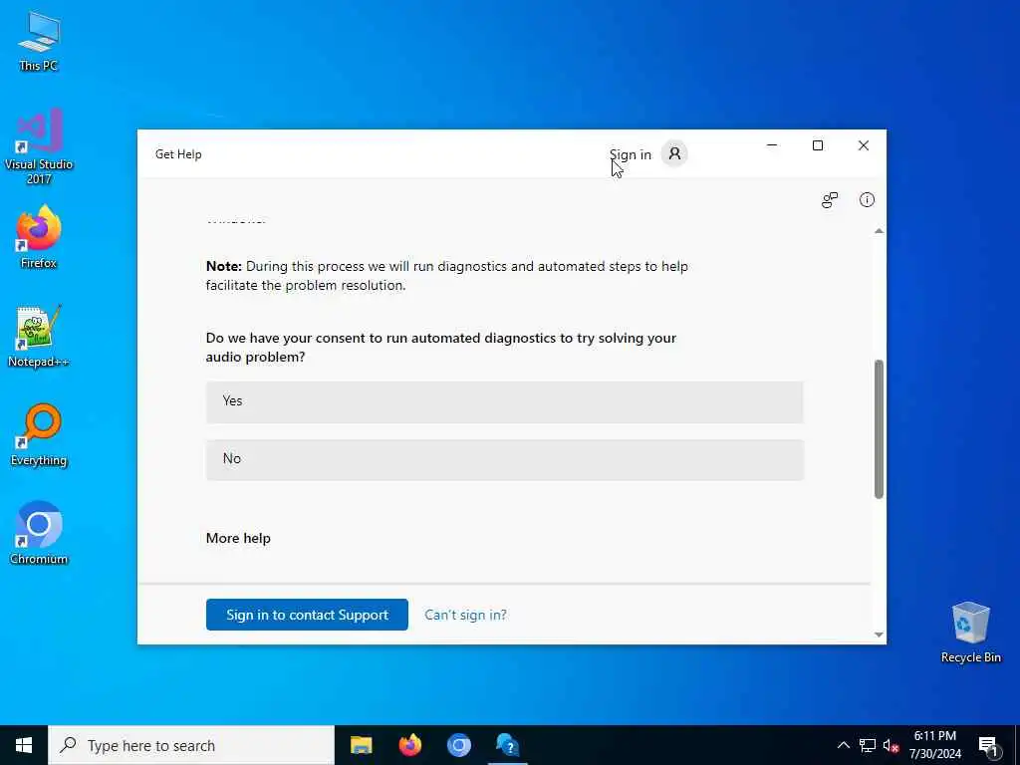Select the Notepad++ desktop shortcut
Viewport: 1020px width, 765px height.
pos(39,337)
